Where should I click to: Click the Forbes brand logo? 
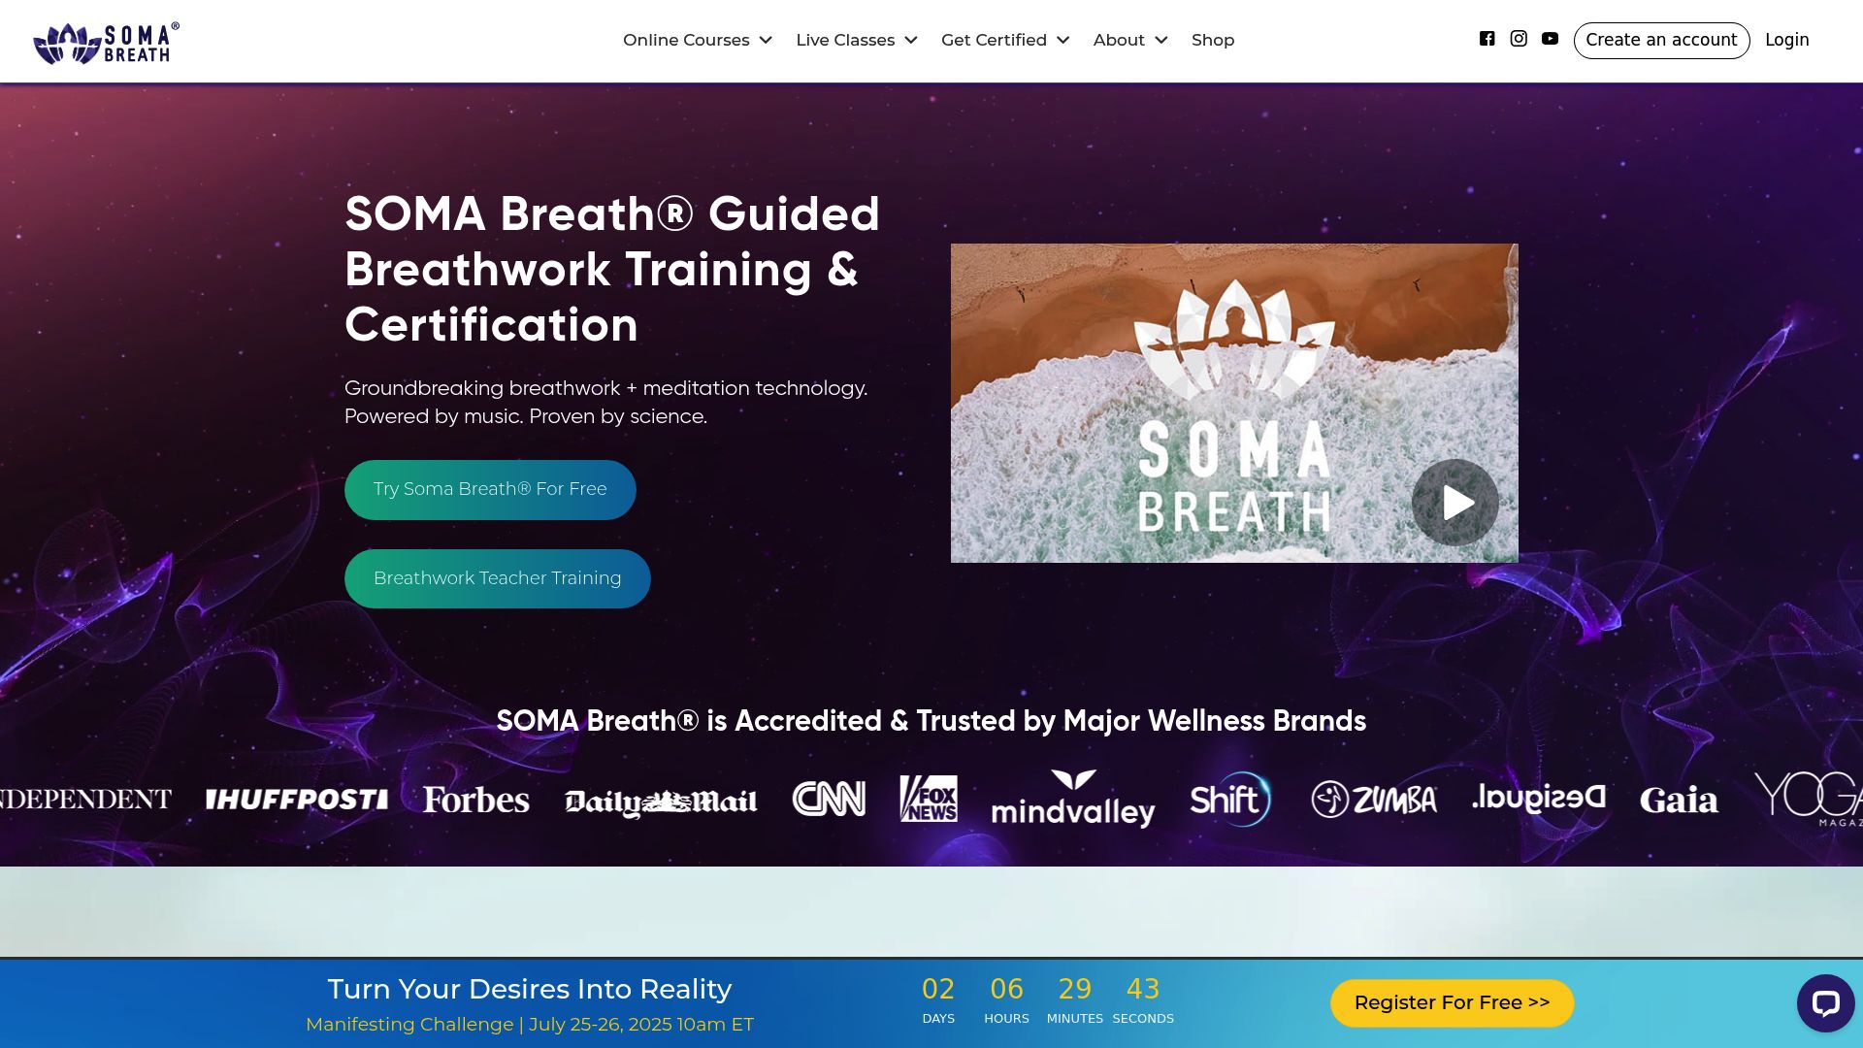[476, 800]
